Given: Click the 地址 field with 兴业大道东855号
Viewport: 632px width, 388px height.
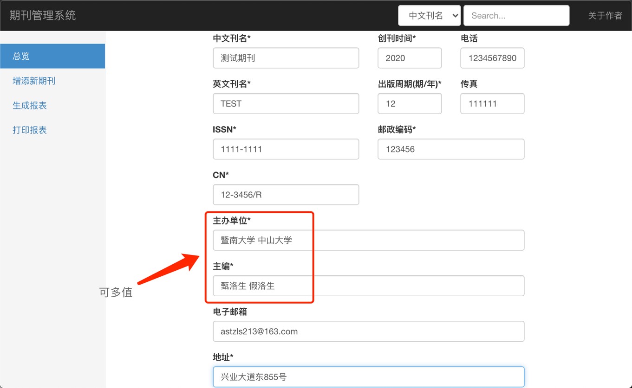Looking at the screenshot, I should (369, 377).
